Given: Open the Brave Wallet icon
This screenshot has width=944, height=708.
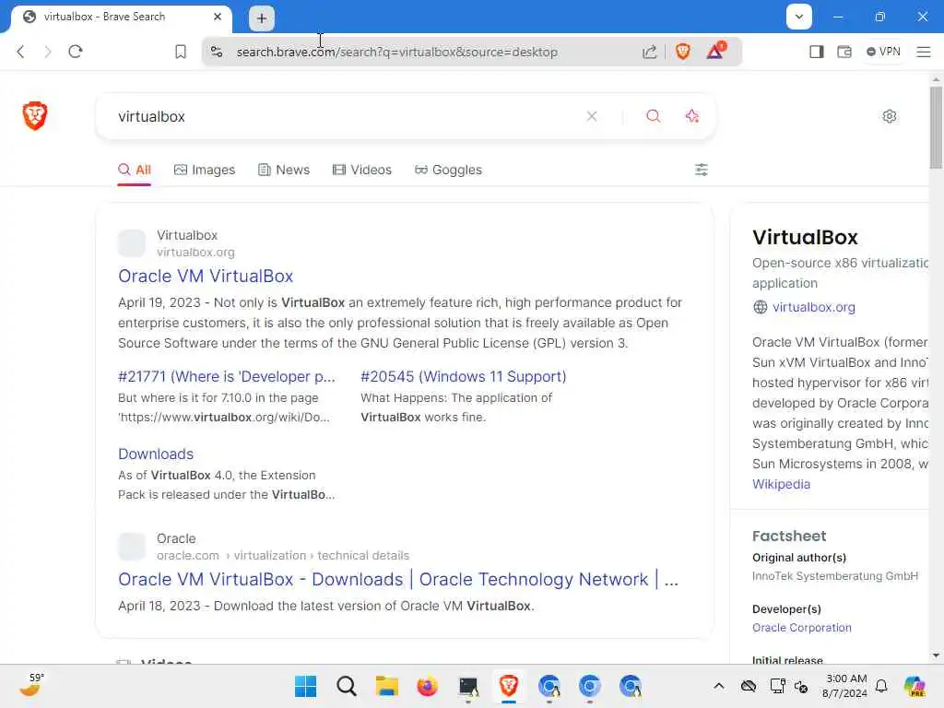Looking at the screenshot, I should pyautogui.click(x=844, y=52).
